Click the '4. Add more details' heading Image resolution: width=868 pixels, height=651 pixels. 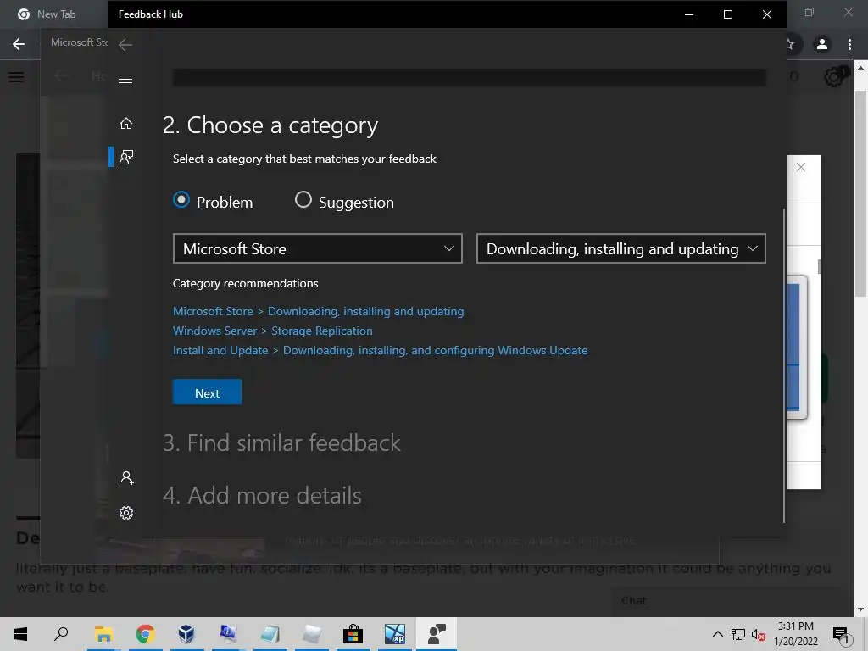263,495
